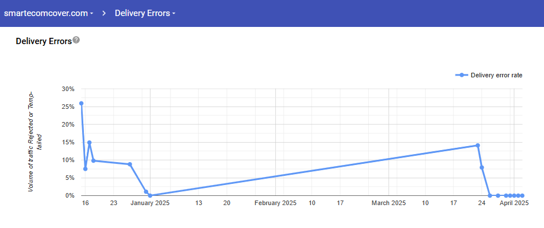The height and width of the screenshot is (228, 544).
Task: Click the March peak point near 14%
Action: pos(478,146)
